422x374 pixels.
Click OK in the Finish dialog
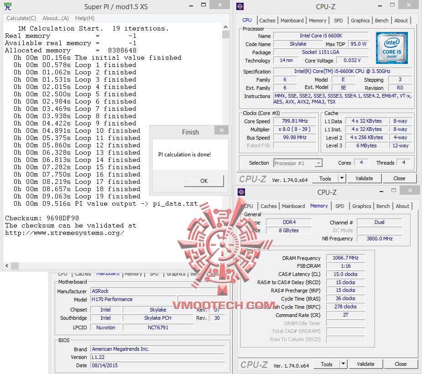coord(204,181)
